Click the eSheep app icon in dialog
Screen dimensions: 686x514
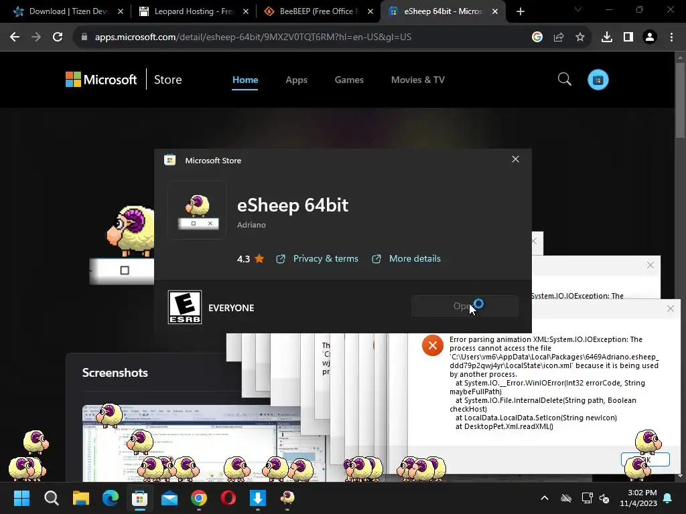pyautogui.click(x=197, y=210)
